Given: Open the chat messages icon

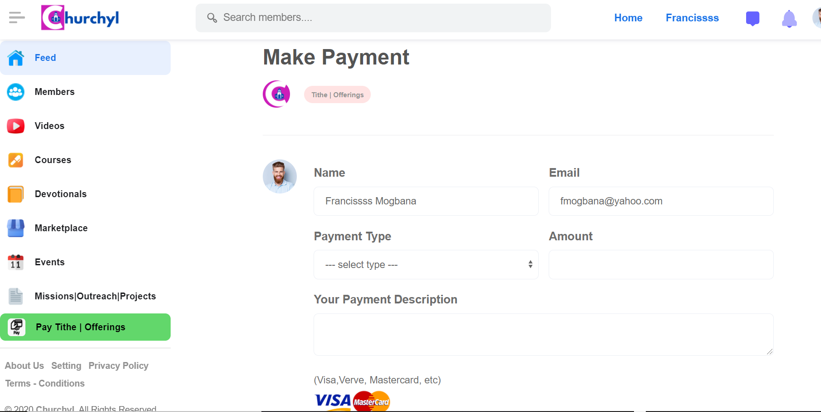Looking at the screenshot, I should pos(752,19).
